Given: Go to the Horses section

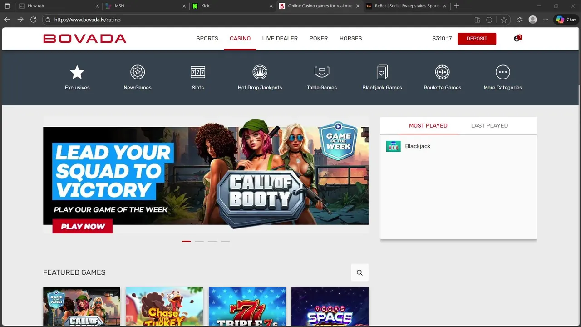Looking at the screenshot, I should click(x=350, y=38).
